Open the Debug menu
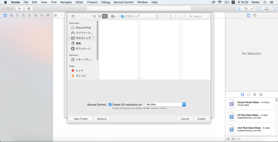Viewport: 278px width, 142px height. [106, 2]
